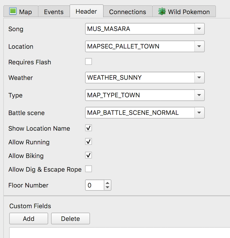
Task: Open the Connections tab
Action: tap(127, 12)
